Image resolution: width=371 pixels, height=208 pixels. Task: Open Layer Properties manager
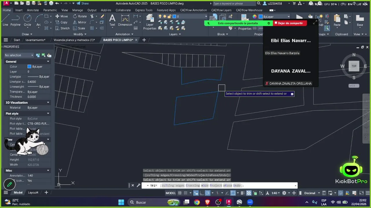pos(150,22)
